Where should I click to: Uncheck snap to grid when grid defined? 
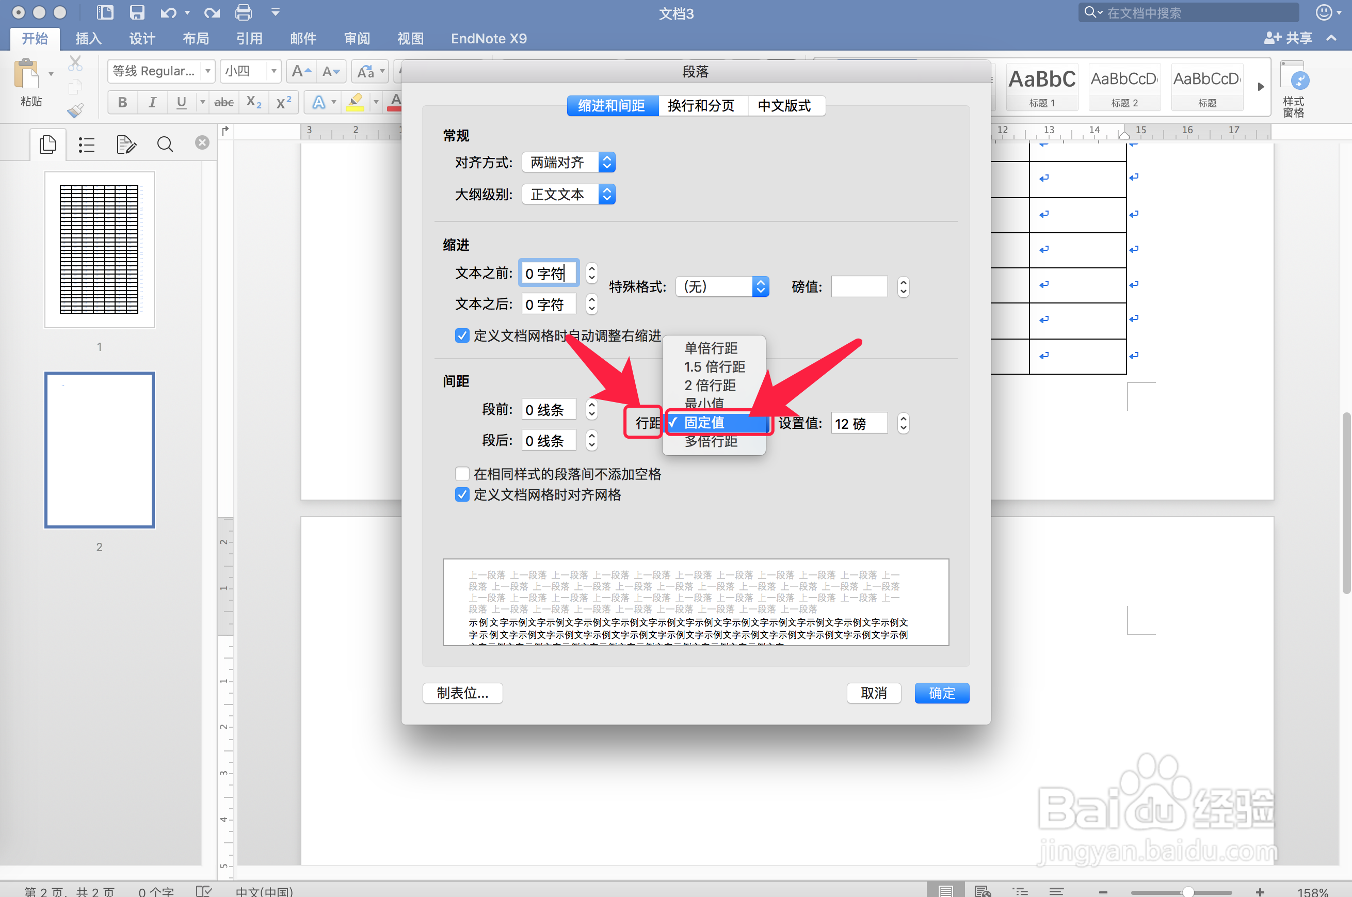462,494
